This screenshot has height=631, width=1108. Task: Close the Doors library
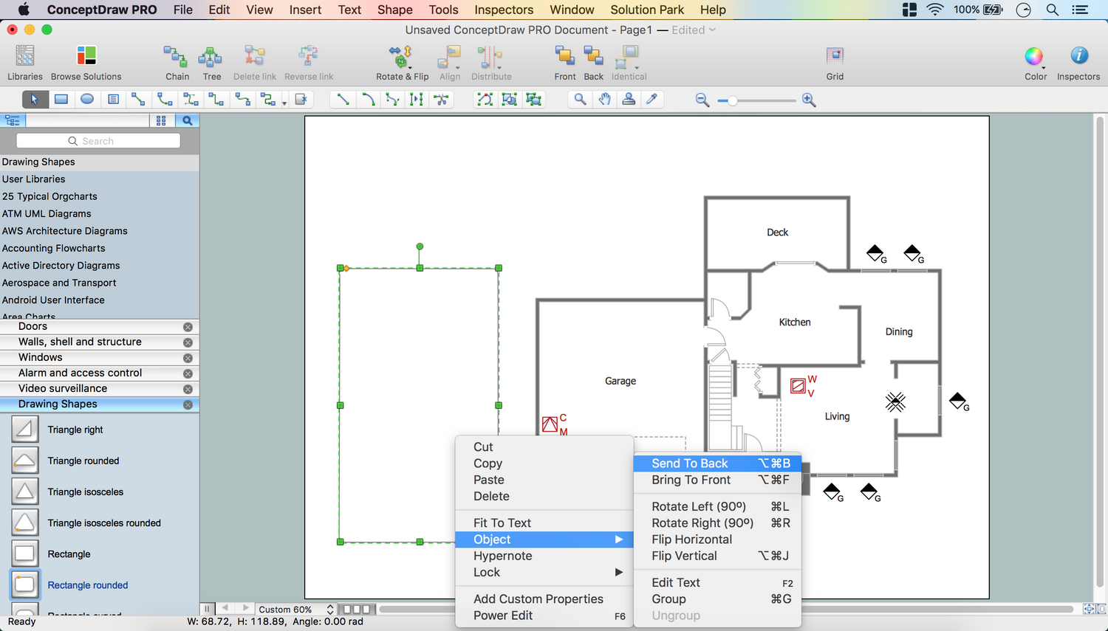tap(188, 327)
